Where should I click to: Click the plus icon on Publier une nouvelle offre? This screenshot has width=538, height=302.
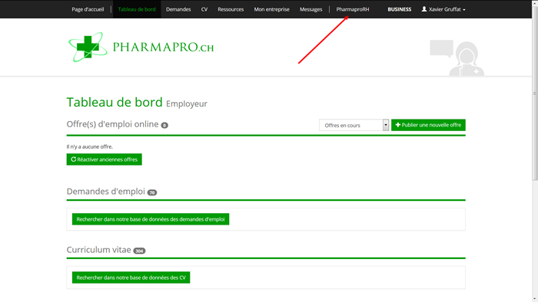[398, 125]
